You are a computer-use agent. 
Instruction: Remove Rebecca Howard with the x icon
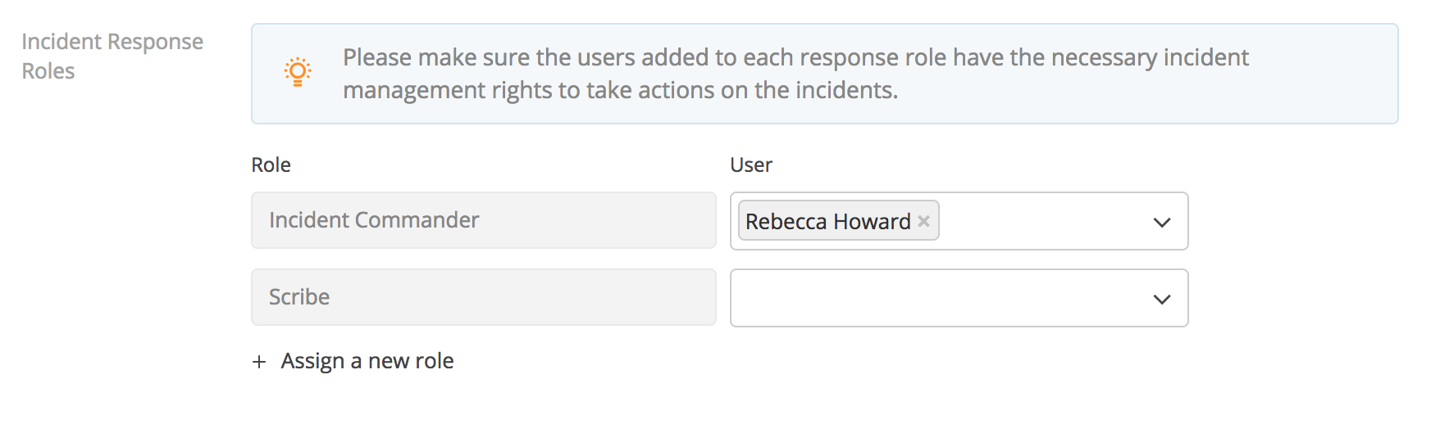tap(923, 221)
